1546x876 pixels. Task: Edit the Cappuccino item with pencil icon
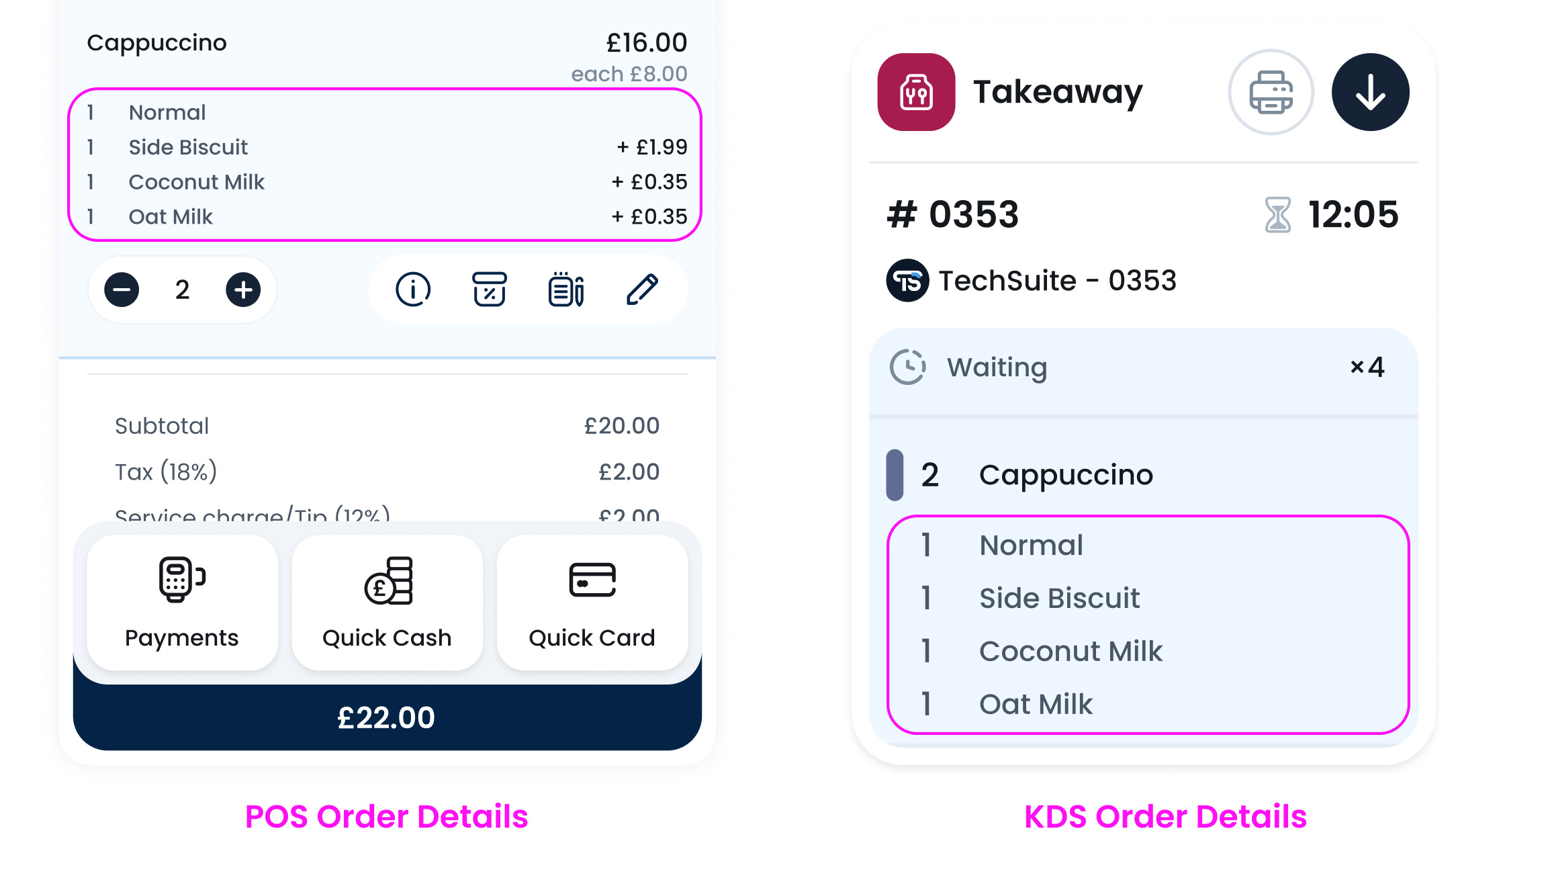[642, 290]
